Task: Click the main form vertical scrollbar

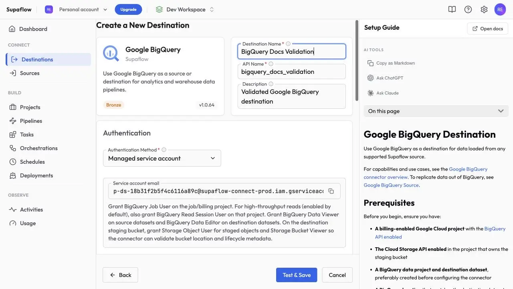Action: (357, 60)
